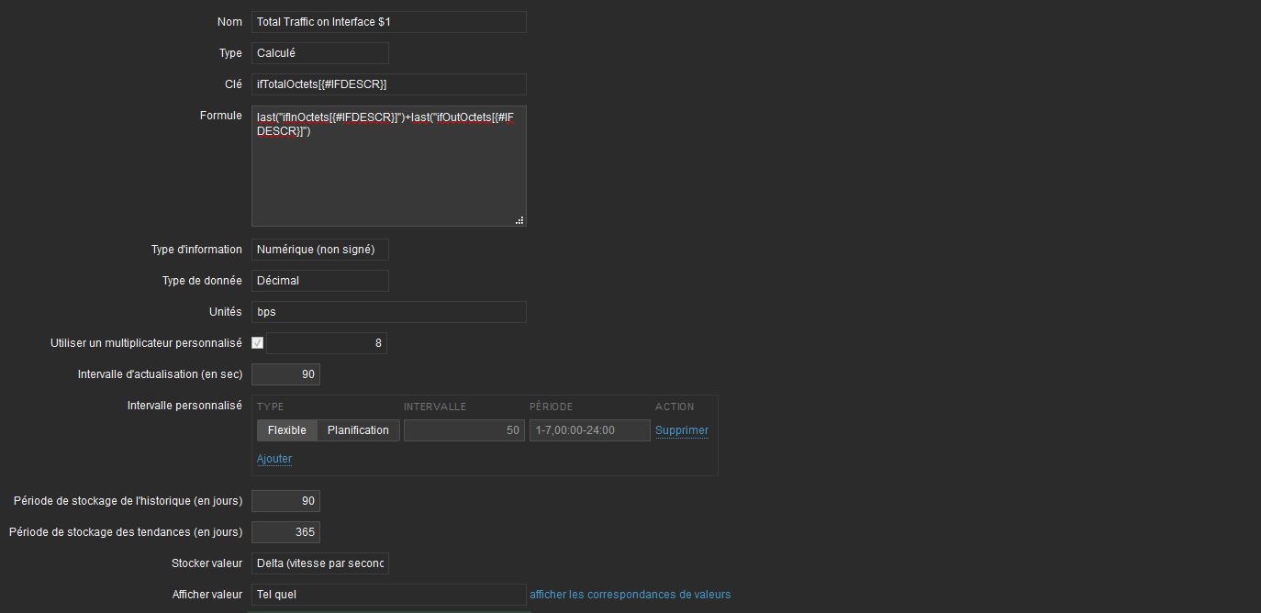The height and width of the screenshot is (613, 1261).
Task: Click the interval field showing 50
Action: [464, 430]
